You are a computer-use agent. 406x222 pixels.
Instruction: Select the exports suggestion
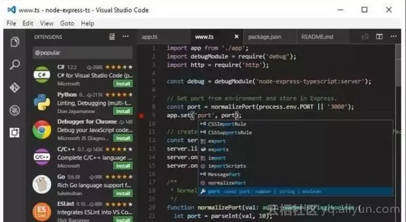[x=295, y=149]
